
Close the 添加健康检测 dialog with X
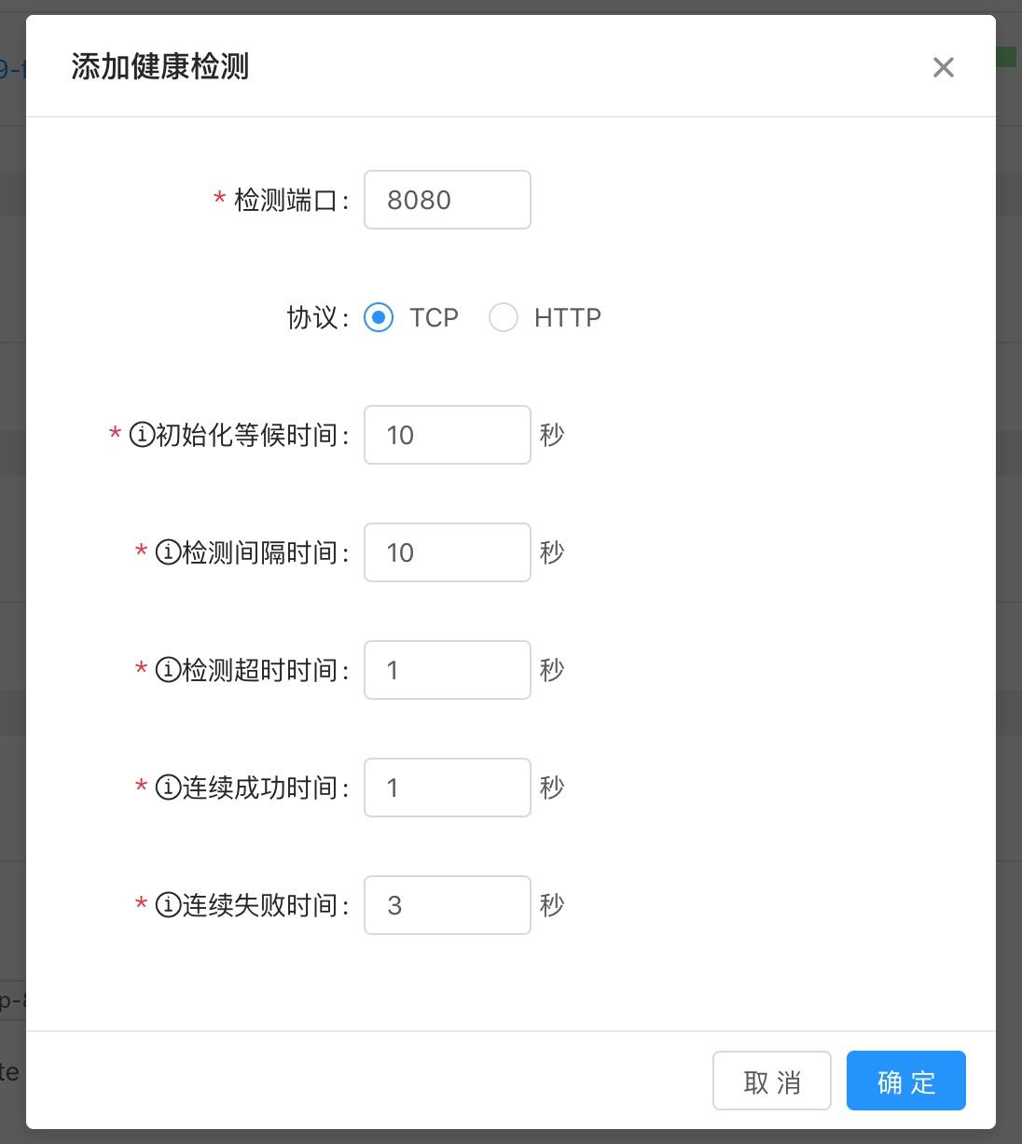pyautogui.click(x=943, y=67)
